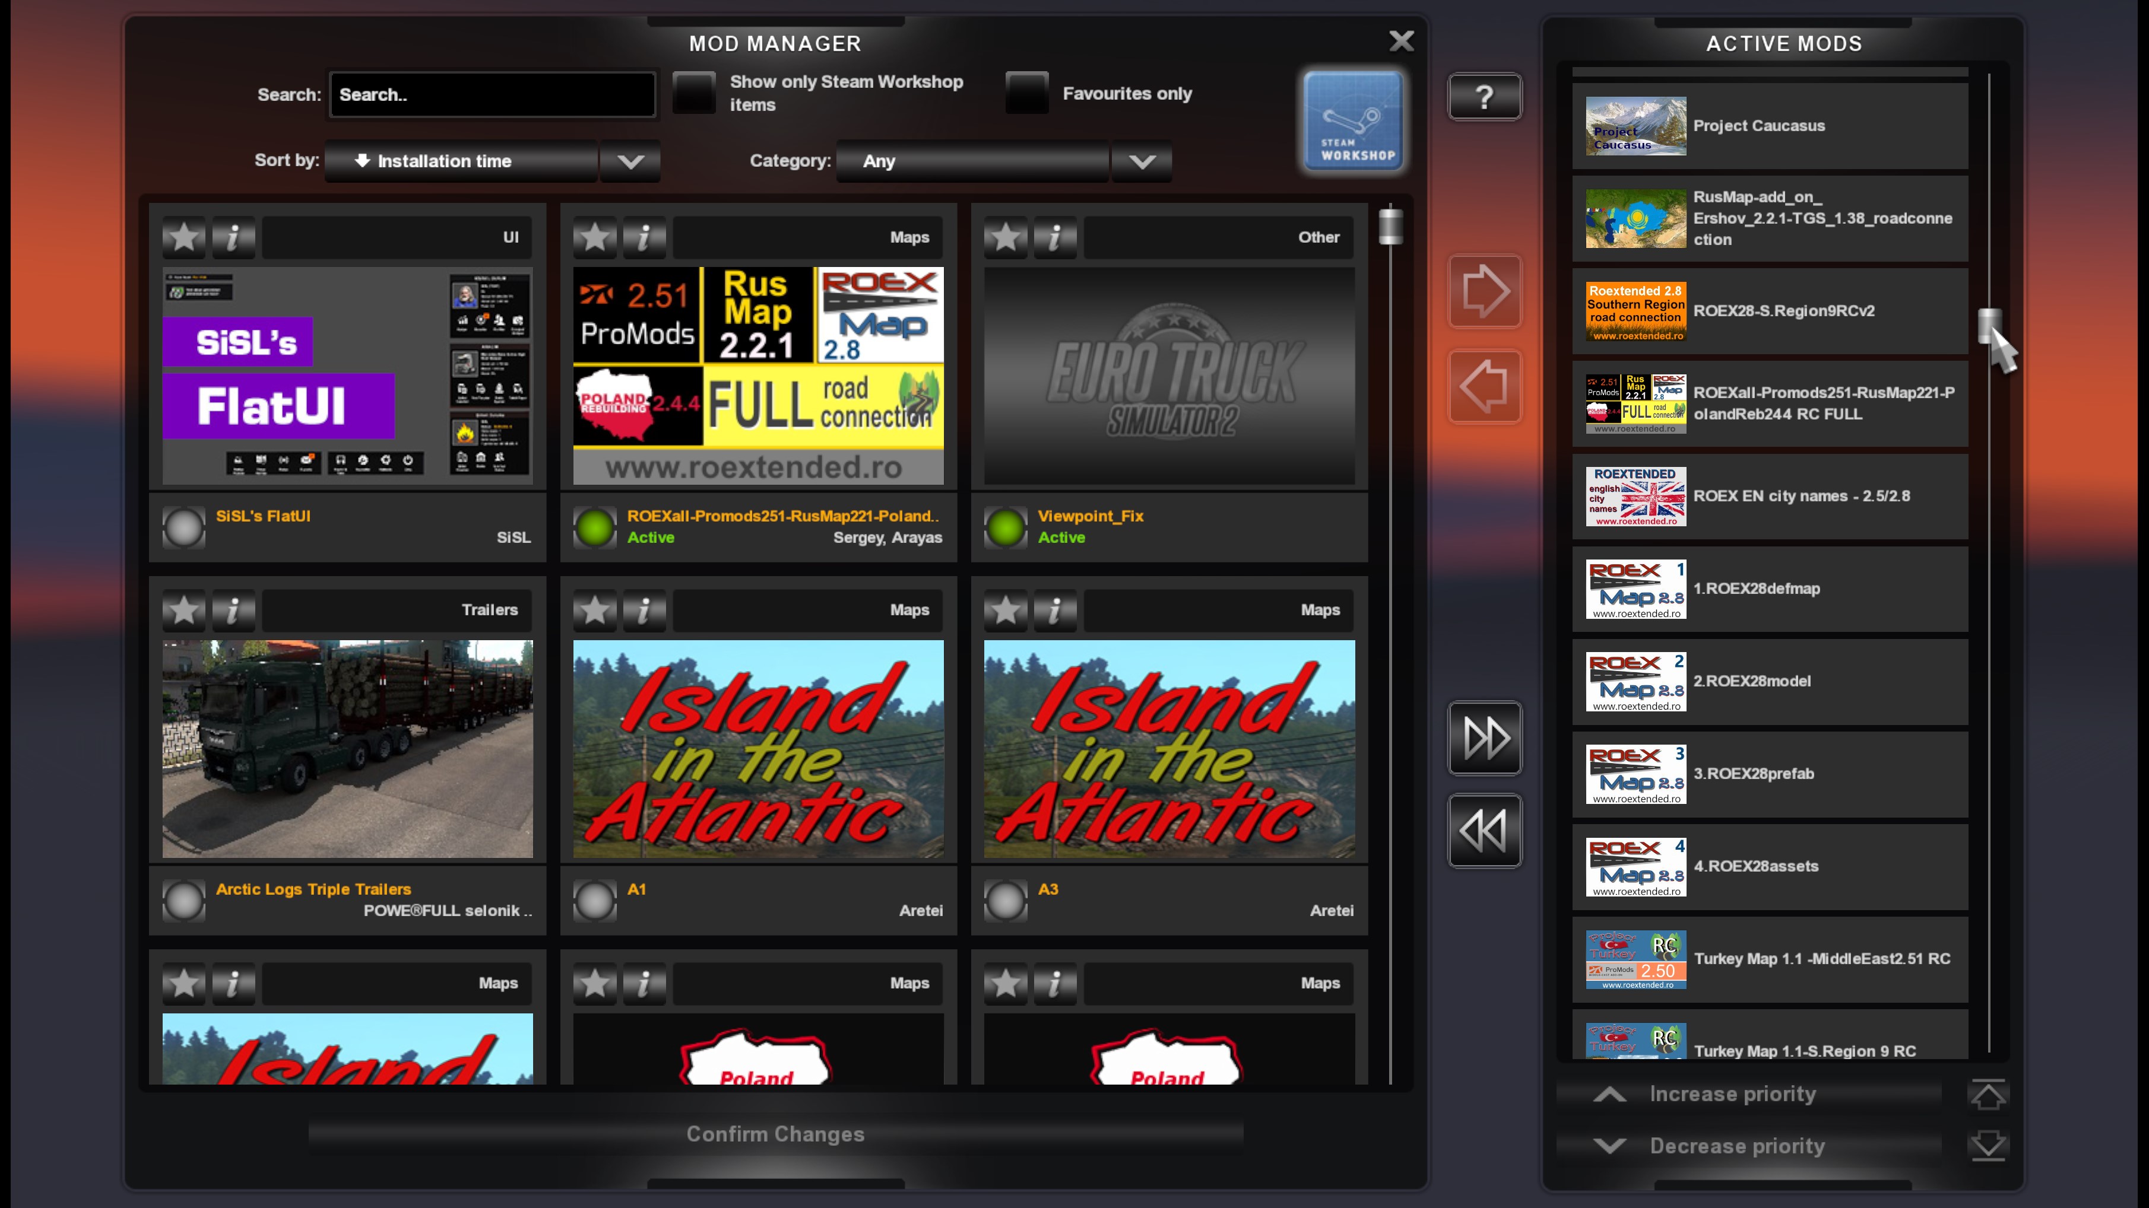Screen dimensions: 2149x1208
Task: Close the Mod Manager window
Action: (x=1402, y=41)
